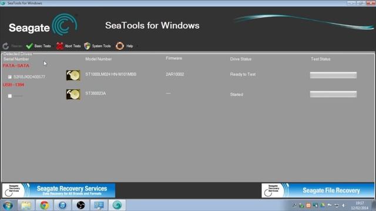
Task: Open the black swirl app in taskbar
Action: click(x=81, y=205)
